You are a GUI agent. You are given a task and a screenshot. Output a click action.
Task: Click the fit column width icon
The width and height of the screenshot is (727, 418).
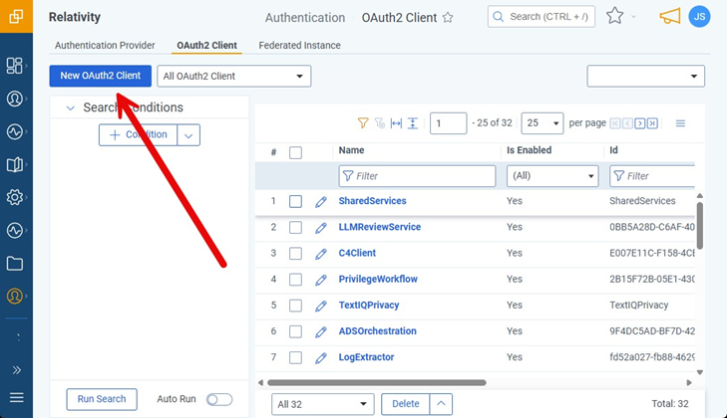(x=397, y=123)
